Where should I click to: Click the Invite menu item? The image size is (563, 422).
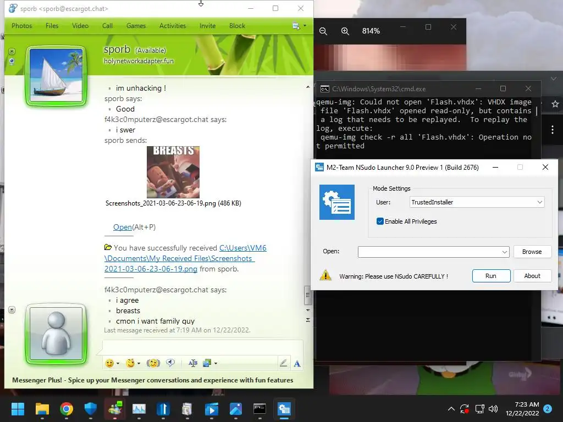pos(207,26)
